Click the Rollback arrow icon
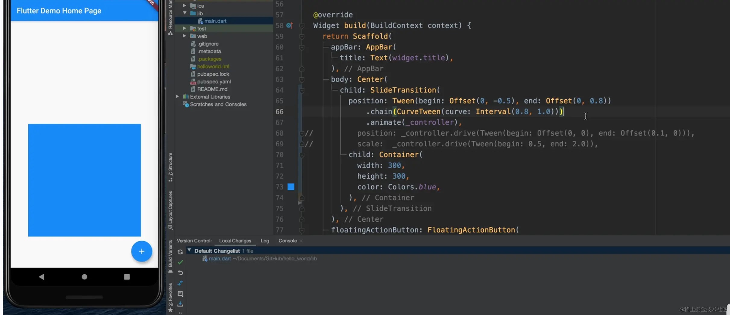Image resolution: width=730 pixels, height=315 pixels. pos(180,273)
